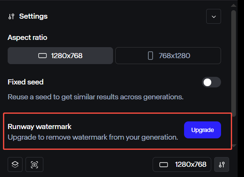
Task: Open the stacked layers icon button
Action: 15,164
